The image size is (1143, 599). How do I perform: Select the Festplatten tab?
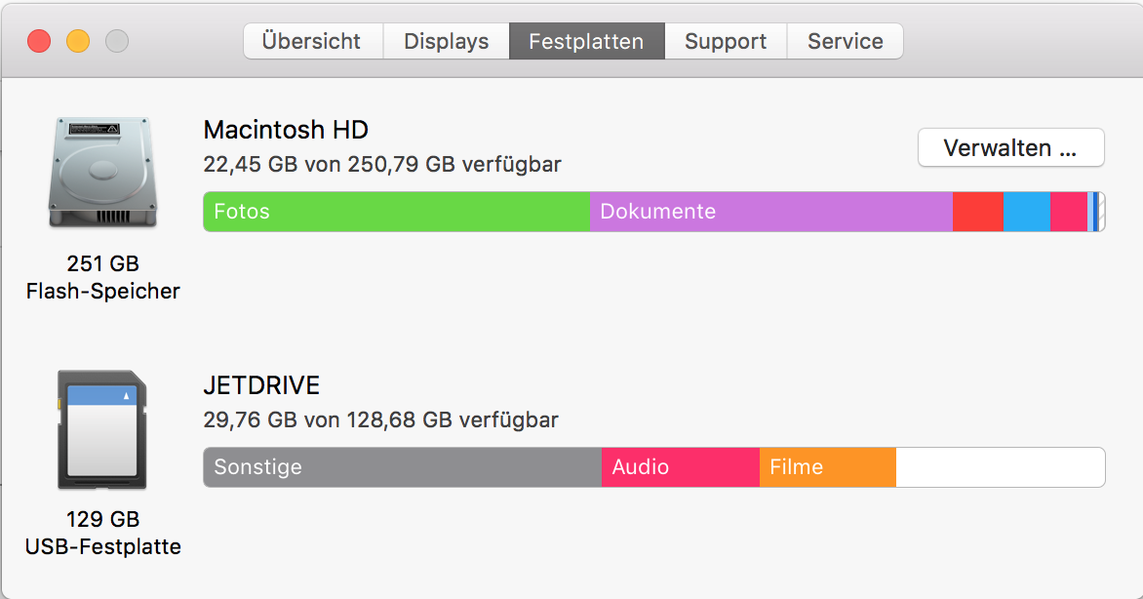point(586,42)
